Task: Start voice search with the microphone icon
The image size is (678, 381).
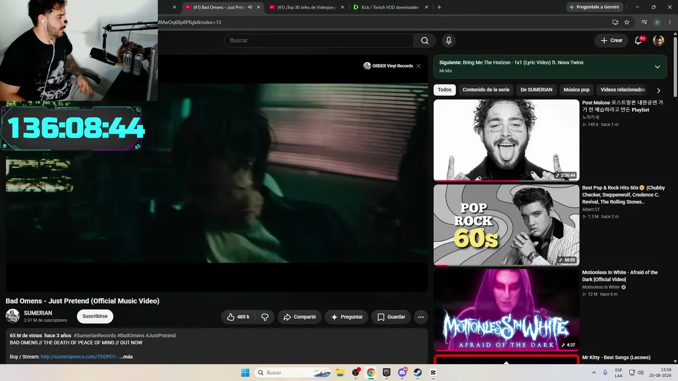Action: pyautogui.click(x=449, y=41)
